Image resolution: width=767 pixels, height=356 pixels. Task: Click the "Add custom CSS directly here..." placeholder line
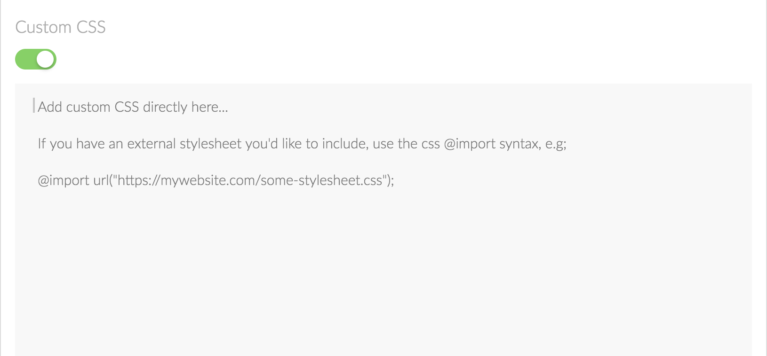point(133,107)
